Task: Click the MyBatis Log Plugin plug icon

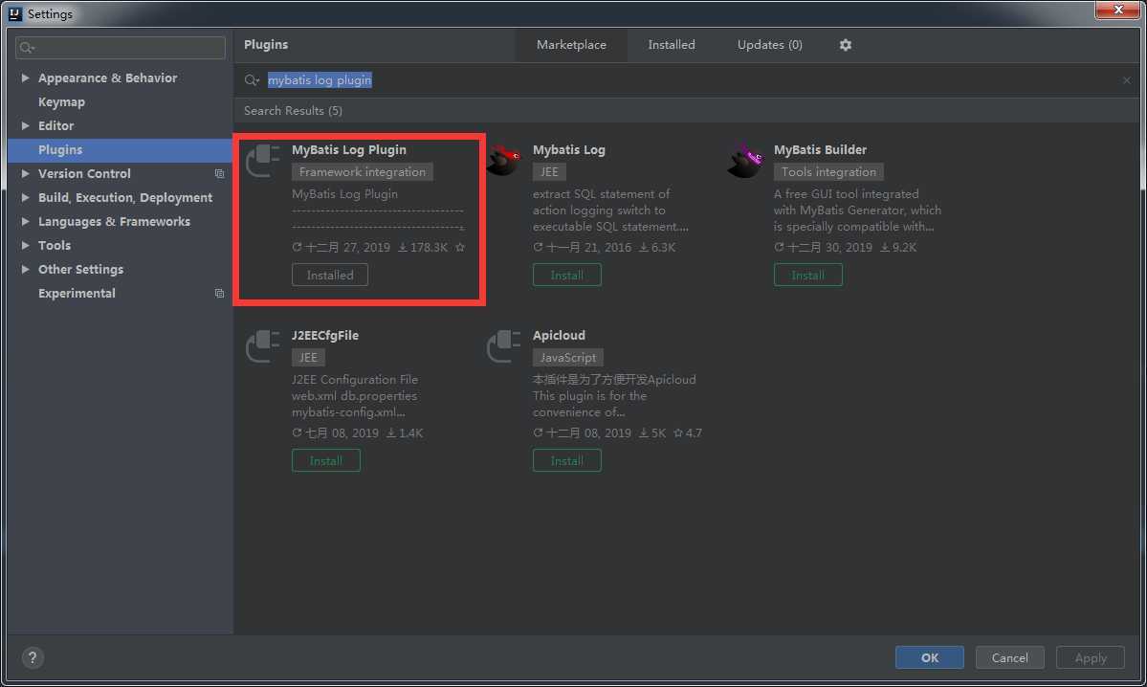Action: tap(263, 160)
